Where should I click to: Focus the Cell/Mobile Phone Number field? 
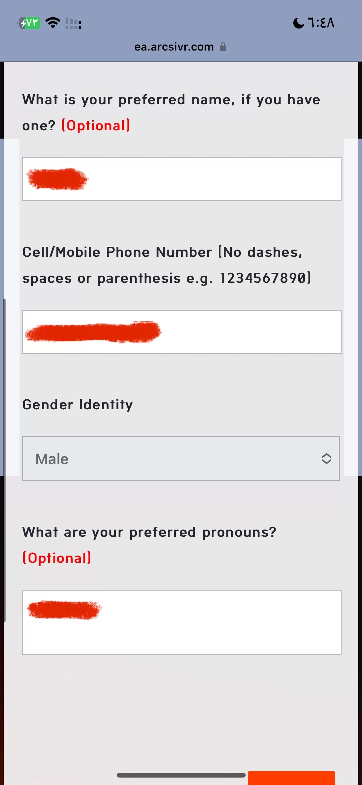pos(182,332)
